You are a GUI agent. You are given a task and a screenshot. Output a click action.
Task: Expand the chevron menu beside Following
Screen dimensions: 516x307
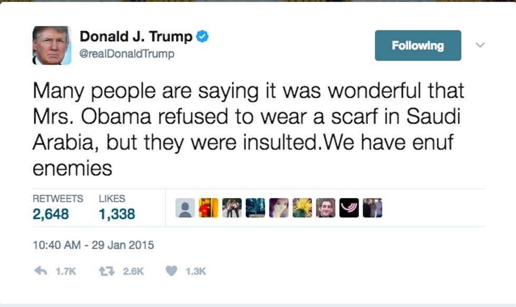480,45
